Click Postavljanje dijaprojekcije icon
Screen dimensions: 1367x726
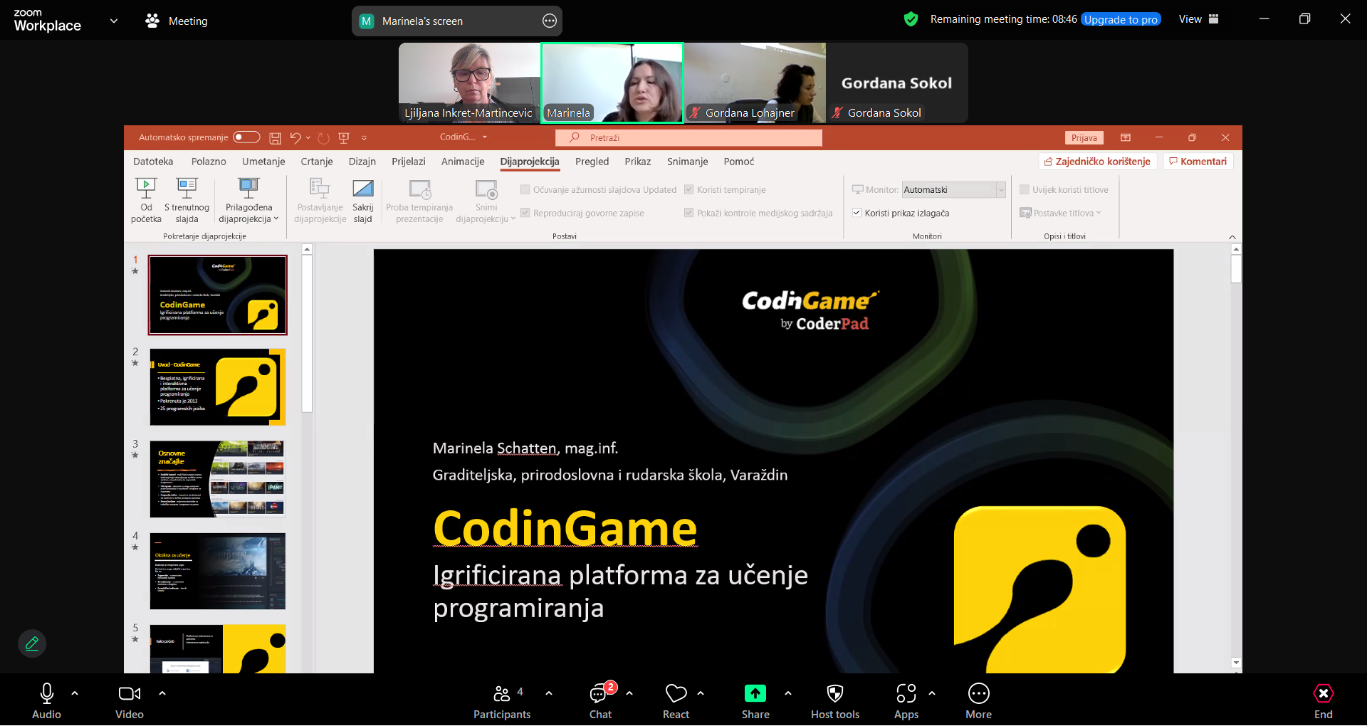[320, 200]
